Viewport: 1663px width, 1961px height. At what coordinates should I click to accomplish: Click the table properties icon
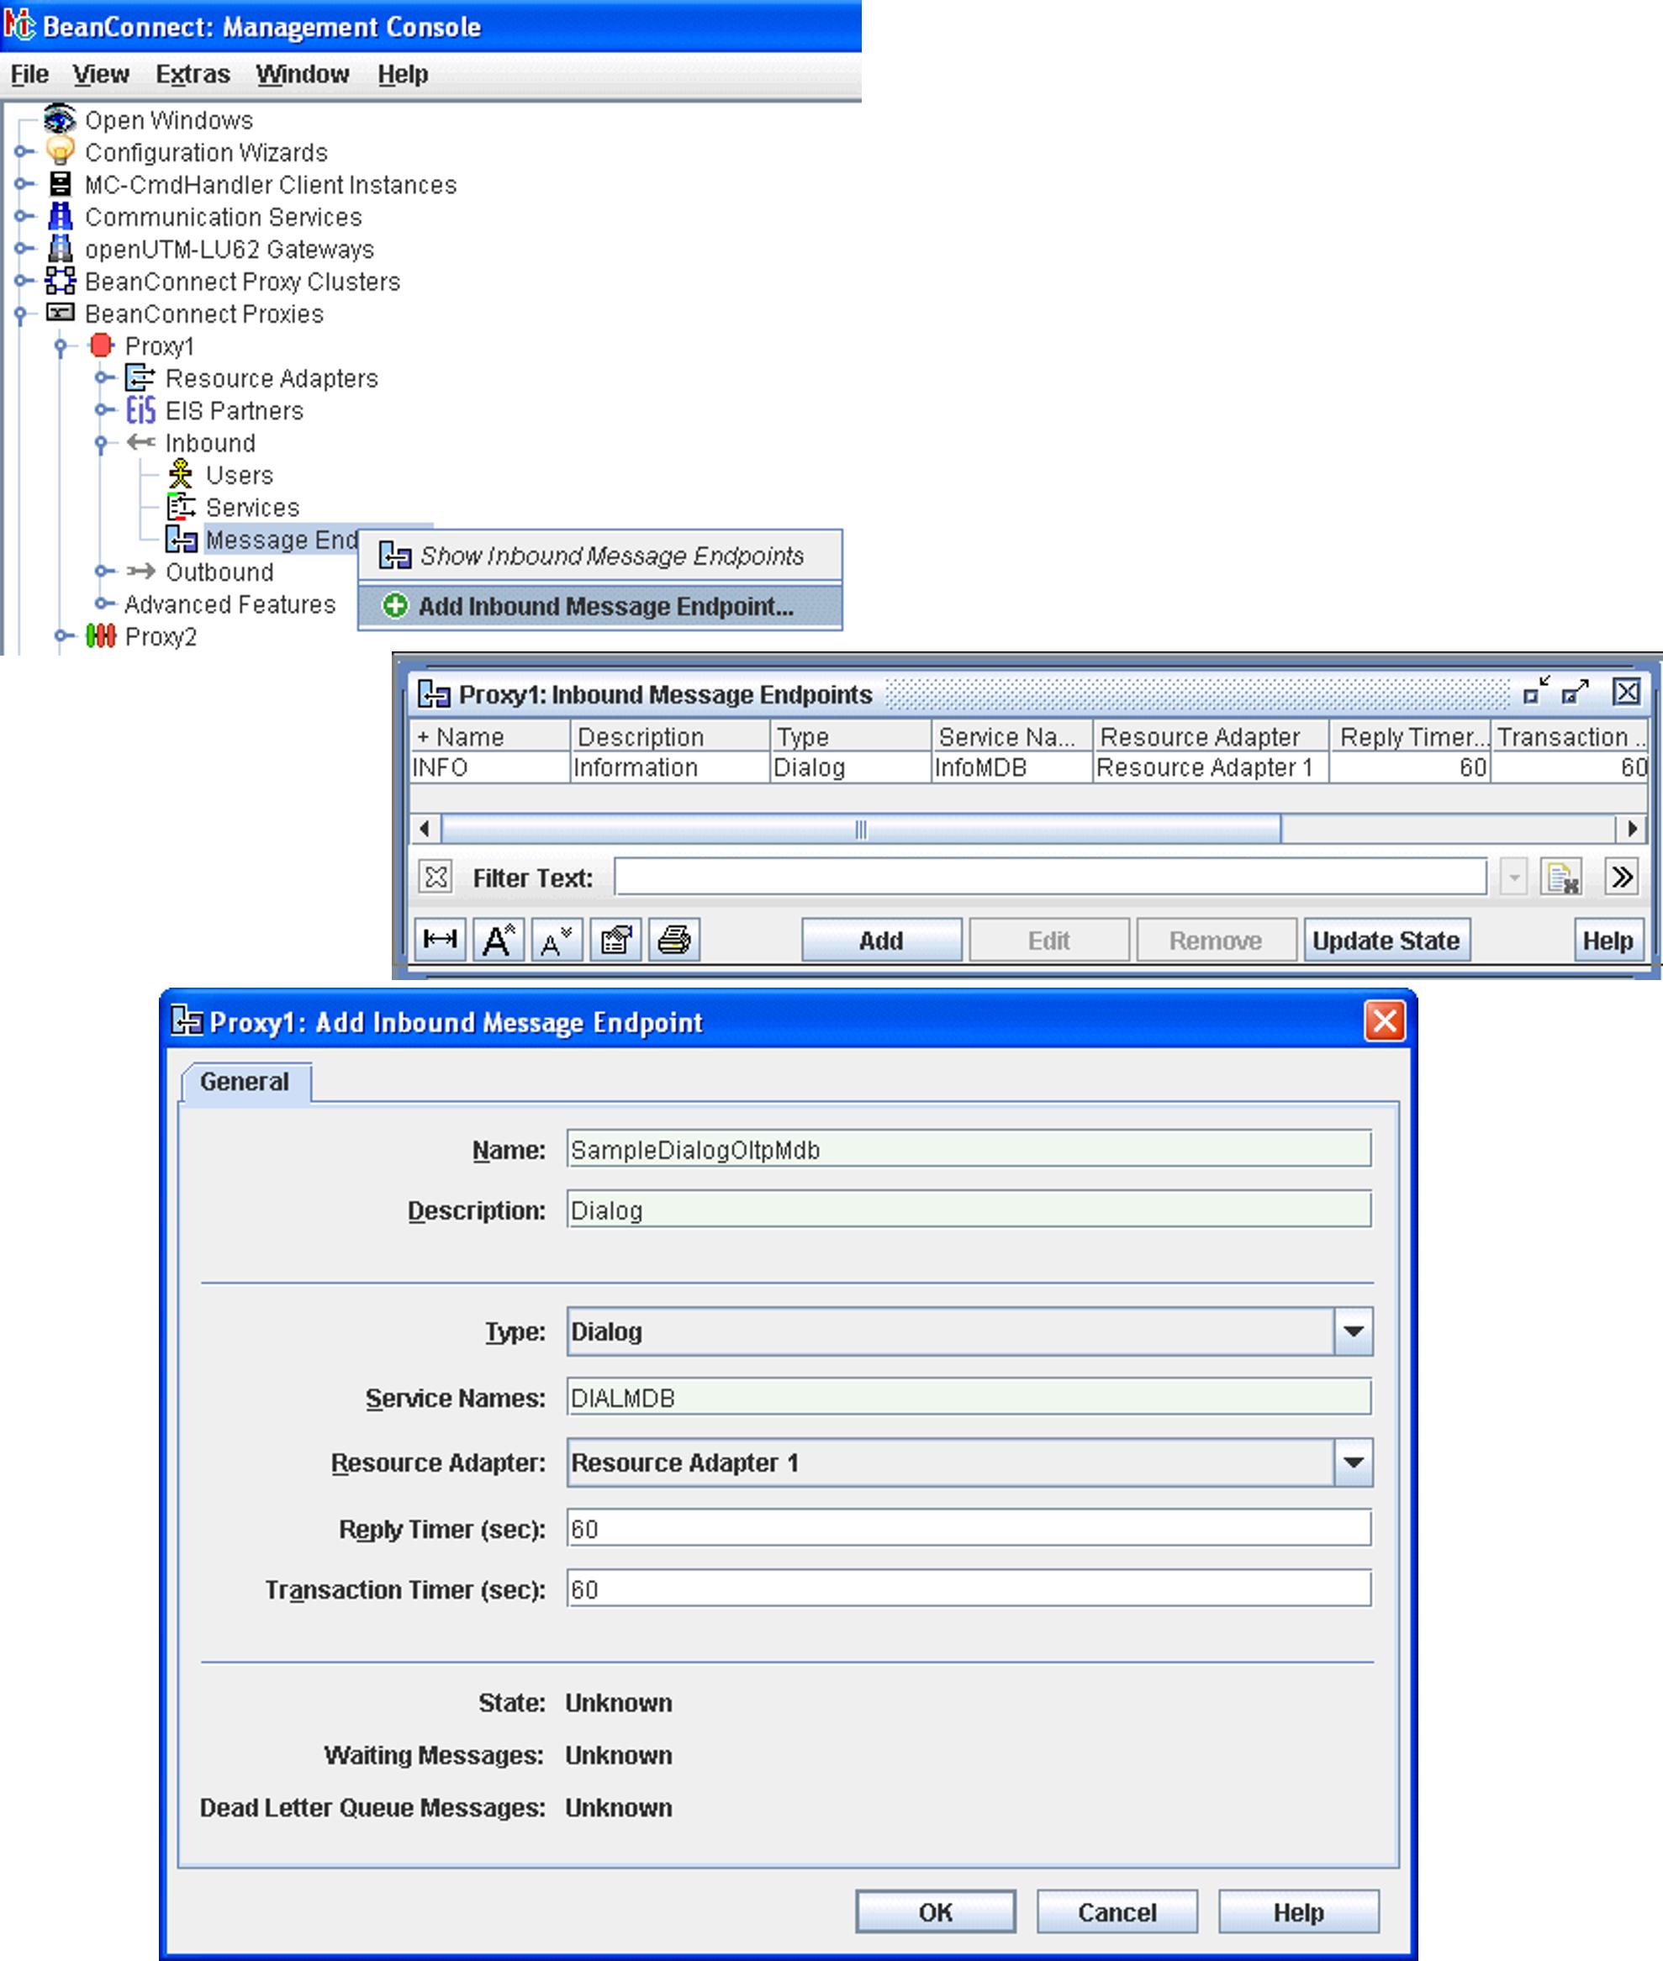click(615, 940)
